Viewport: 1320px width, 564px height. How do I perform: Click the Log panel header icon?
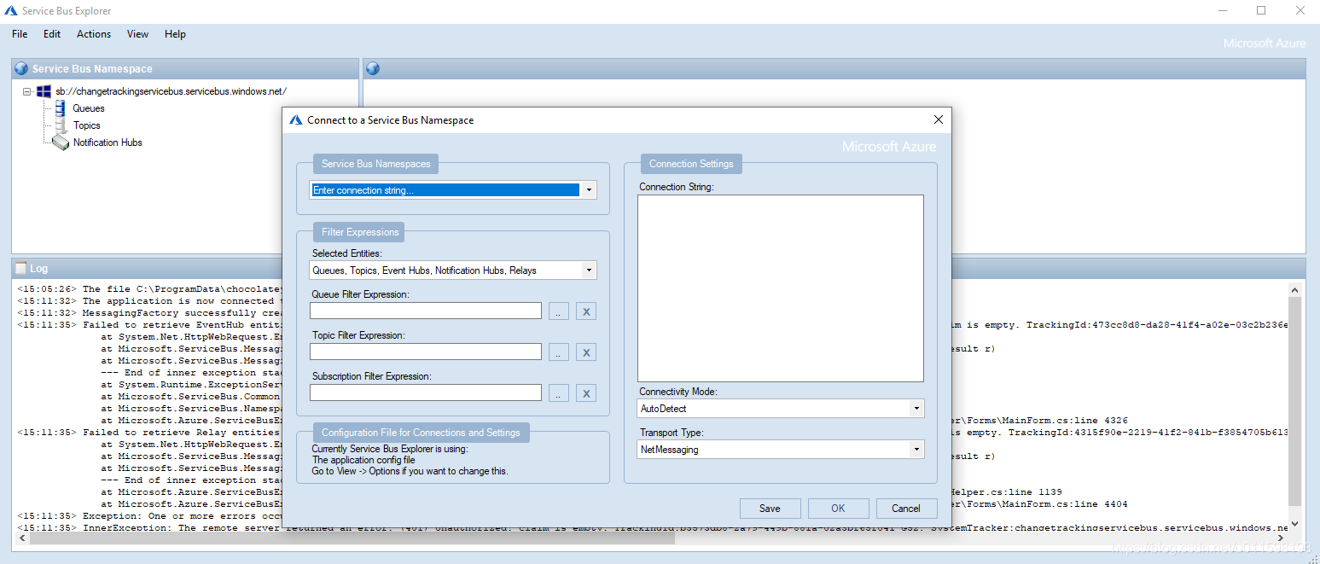click(x=21, y=268)
